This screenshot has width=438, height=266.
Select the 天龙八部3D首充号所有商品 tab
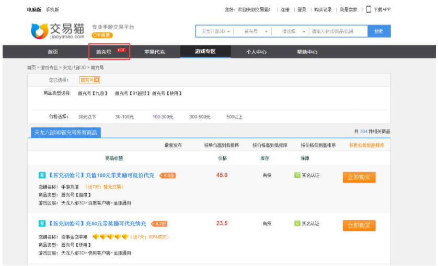66,132
